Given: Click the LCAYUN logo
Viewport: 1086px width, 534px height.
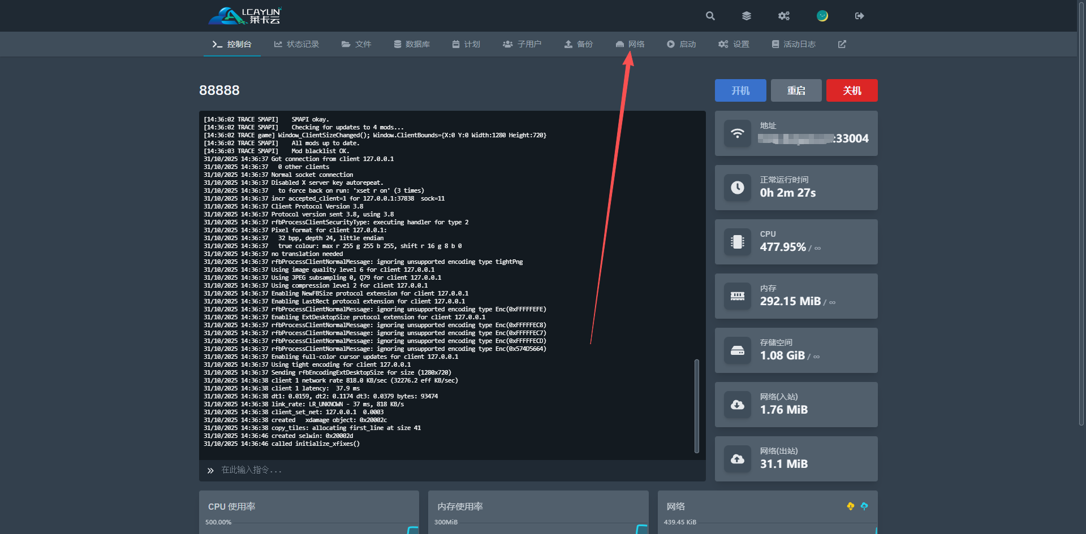Looking at the screenshot, I should [245, 16].
